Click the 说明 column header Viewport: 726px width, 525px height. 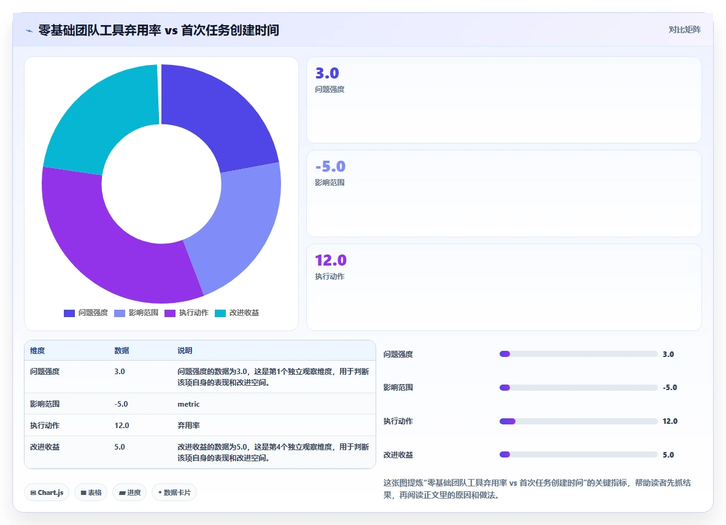coord(185,351)
